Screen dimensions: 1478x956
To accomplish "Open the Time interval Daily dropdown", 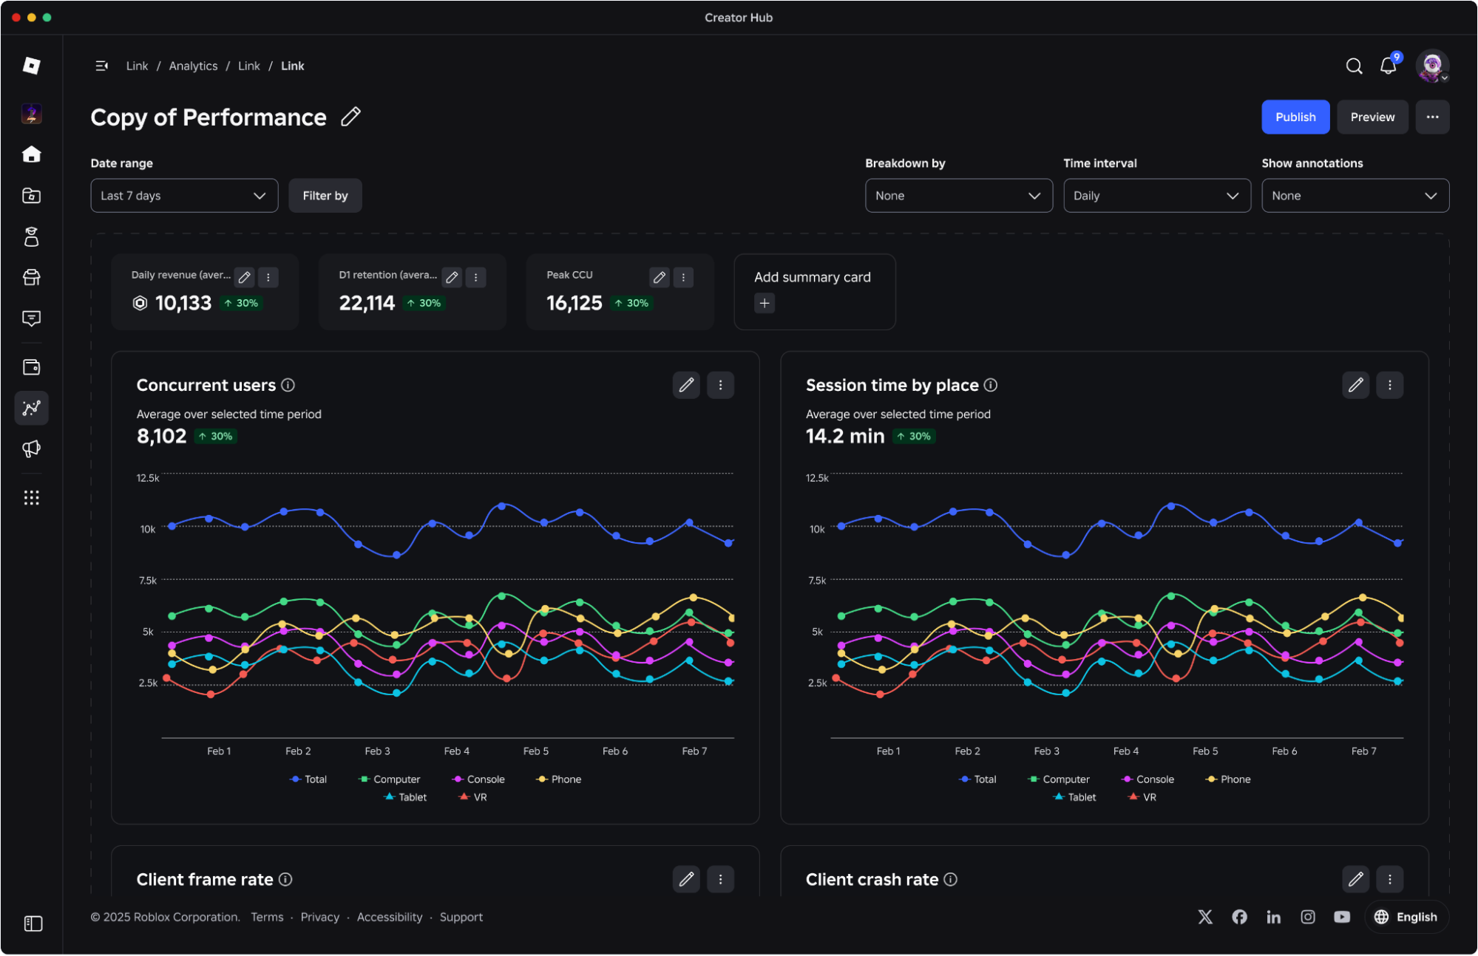I will [x=1157, y=196].
